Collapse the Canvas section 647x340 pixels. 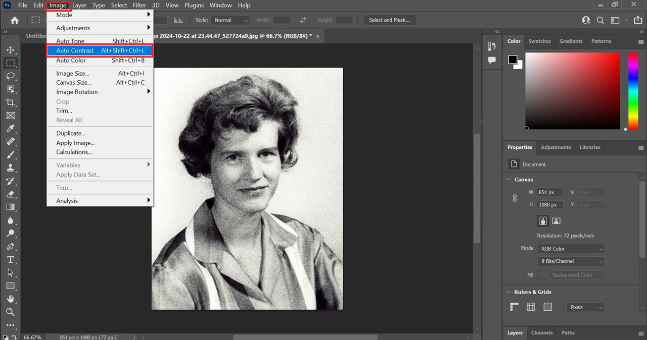click(x=508, y=180)
